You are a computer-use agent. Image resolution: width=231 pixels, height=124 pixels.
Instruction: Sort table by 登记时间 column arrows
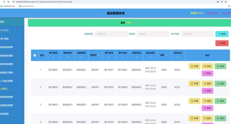click(150, 57)
